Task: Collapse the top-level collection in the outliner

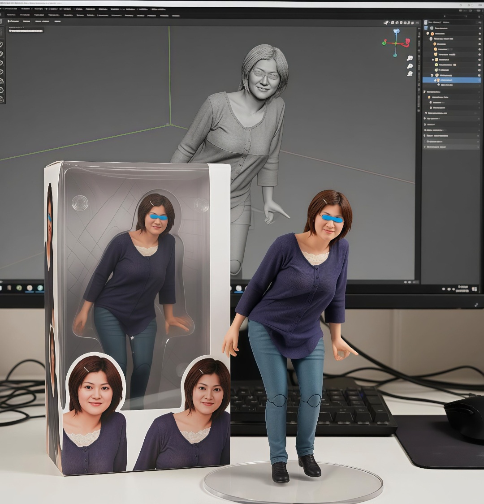Action: click(x=427, y=34)
